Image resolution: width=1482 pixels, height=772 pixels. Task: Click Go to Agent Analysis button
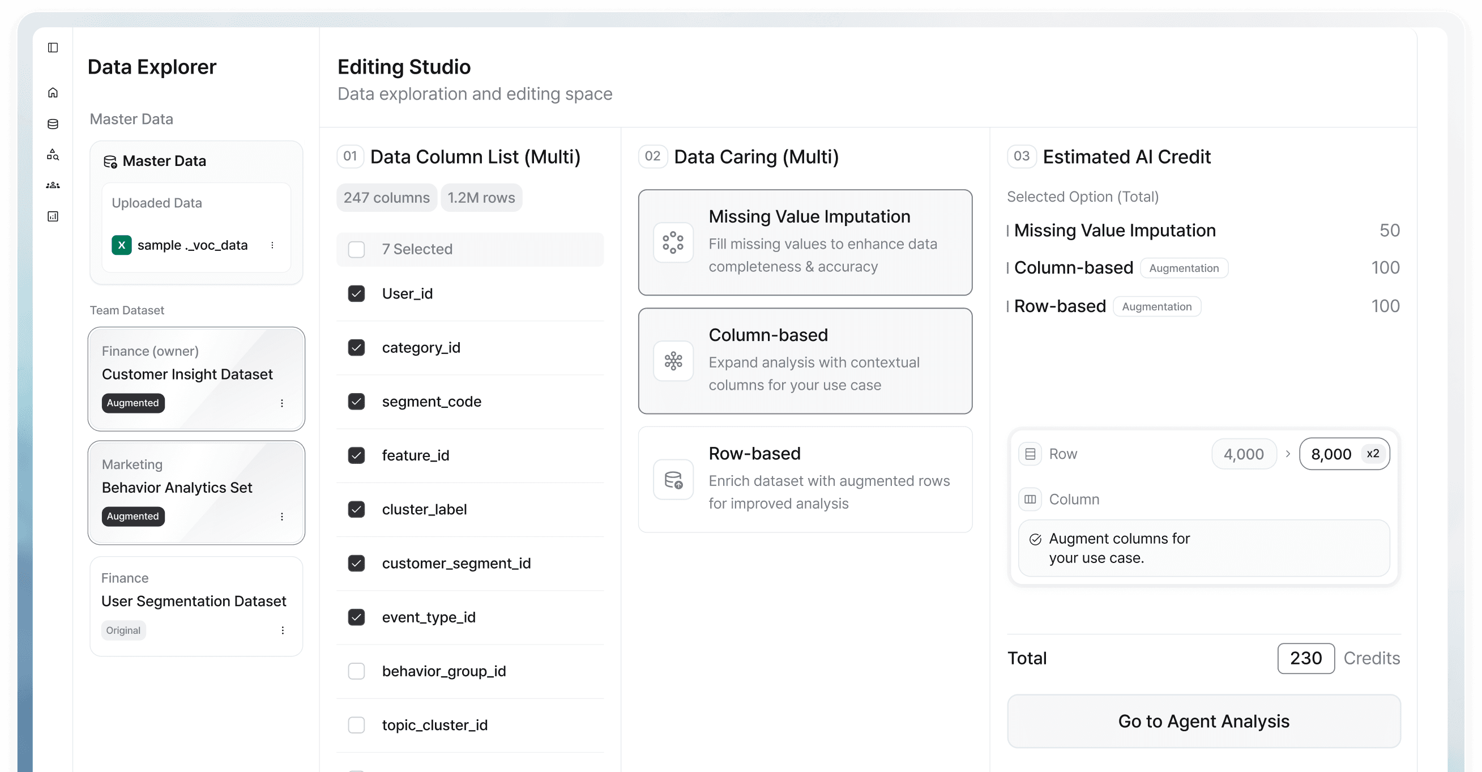(x=1203, y=722)
